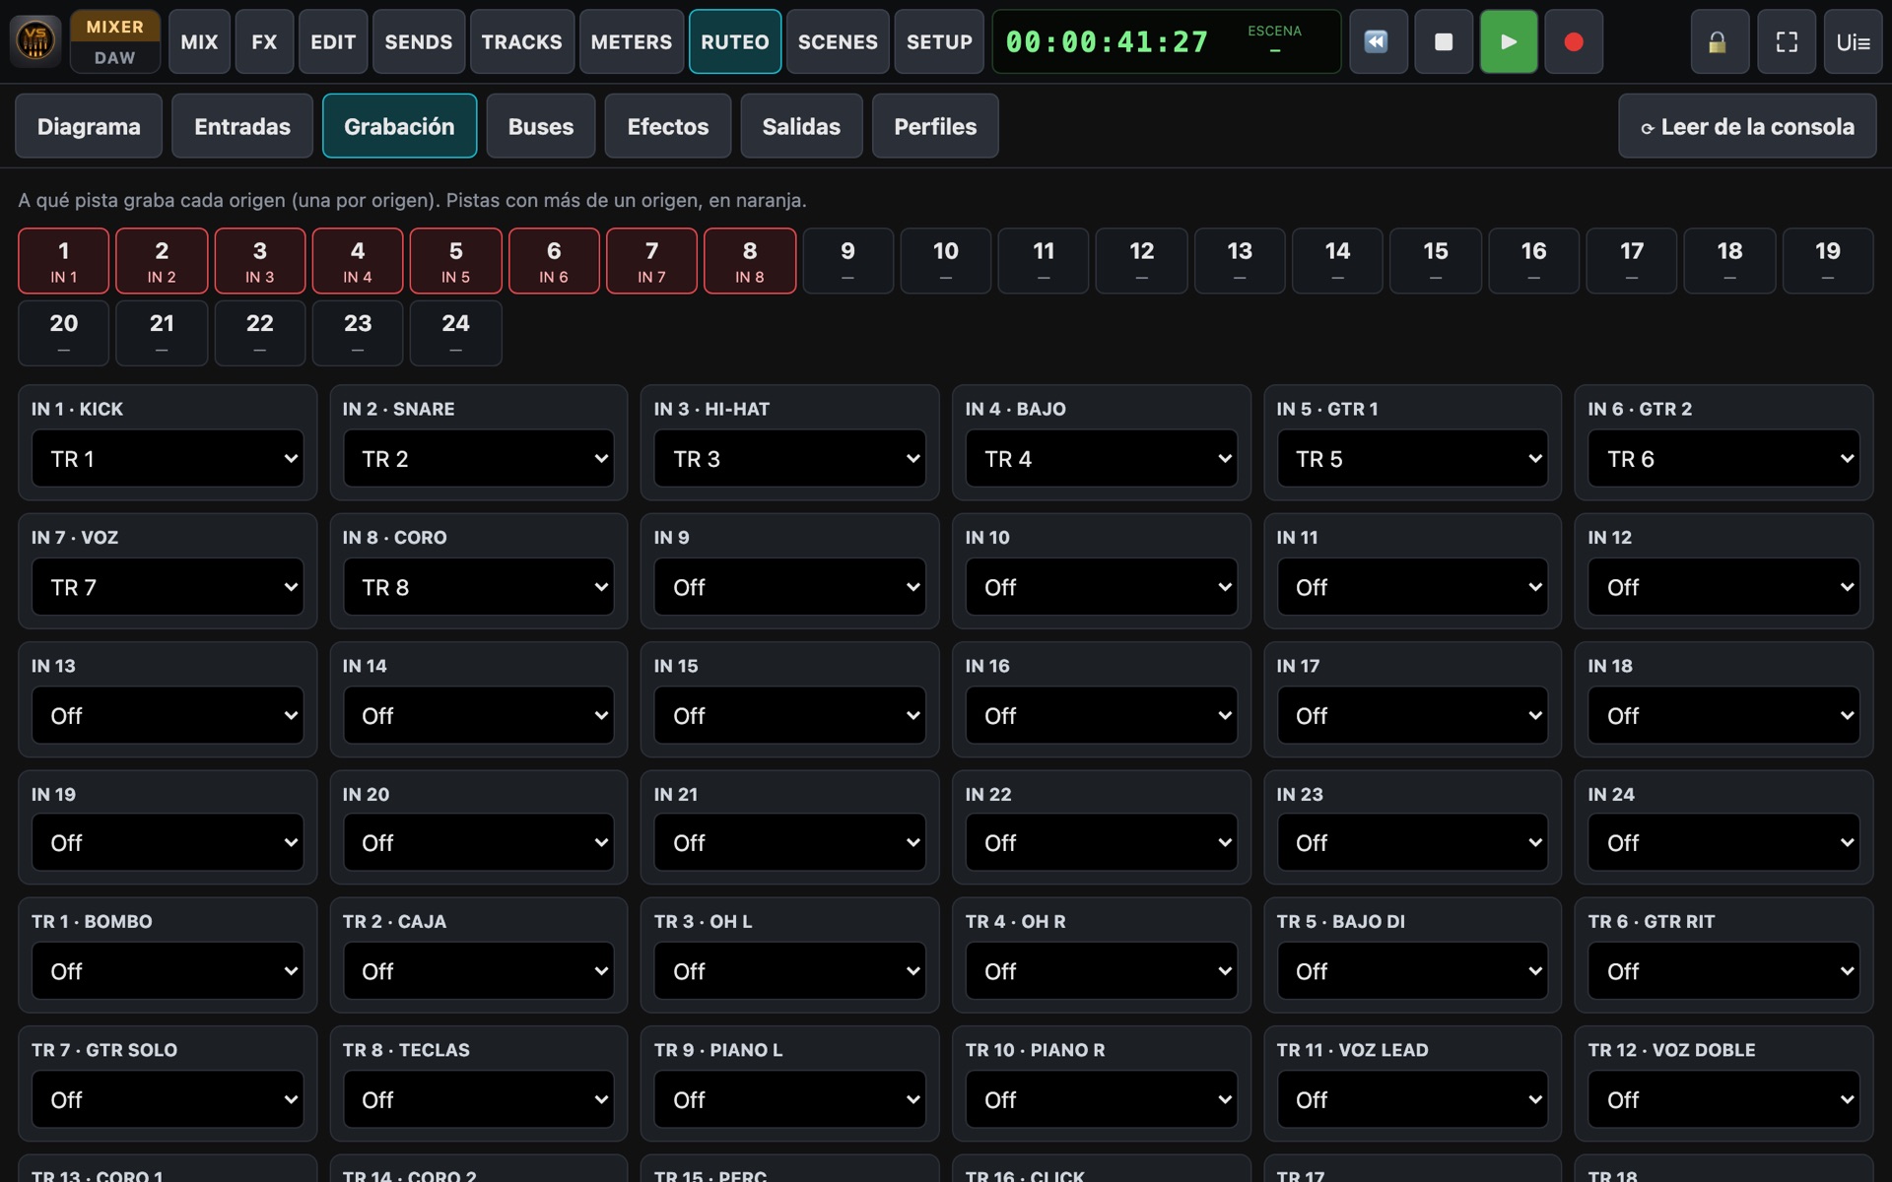Go to the Buses sub-tab

pyautogui.click(x=541, y=126)
